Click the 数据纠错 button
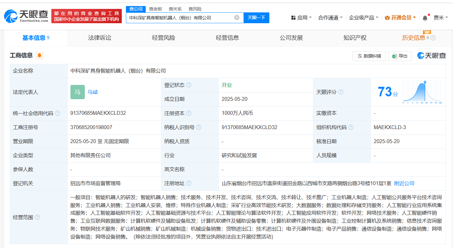Viewport: 453px width, 248px height. click(x=369, y=56)
